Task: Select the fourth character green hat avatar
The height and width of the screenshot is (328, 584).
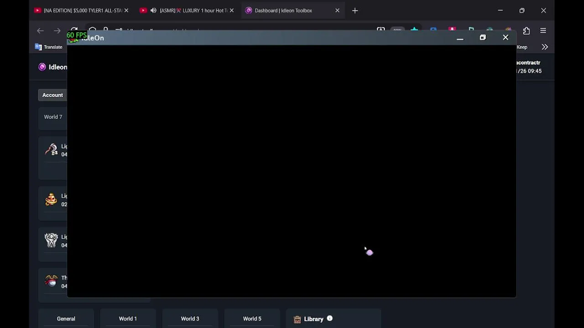Action: 51,282
